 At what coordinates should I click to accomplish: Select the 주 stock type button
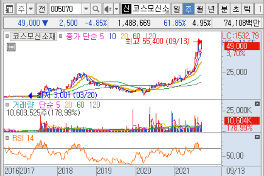pos(21,9)
